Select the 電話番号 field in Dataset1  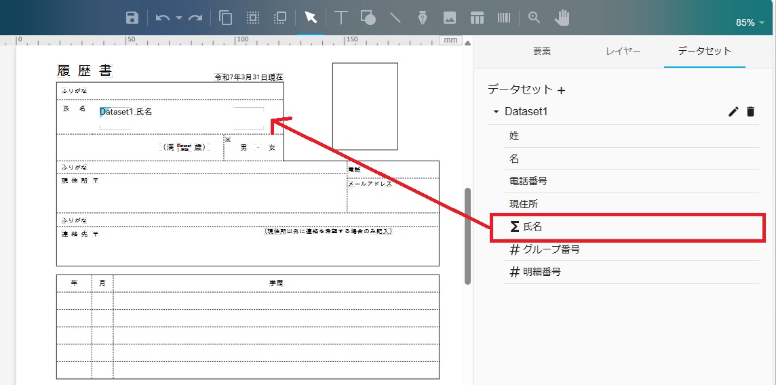[528, 181]
